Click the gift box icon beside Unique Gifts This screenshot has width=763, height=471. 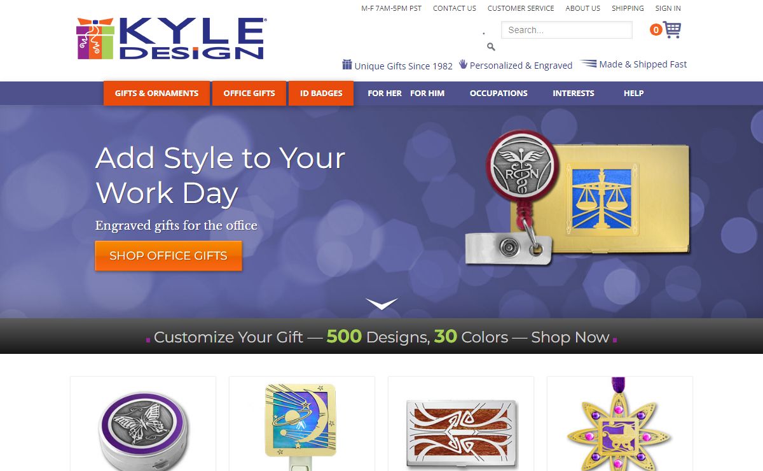(x=347, y=64)
